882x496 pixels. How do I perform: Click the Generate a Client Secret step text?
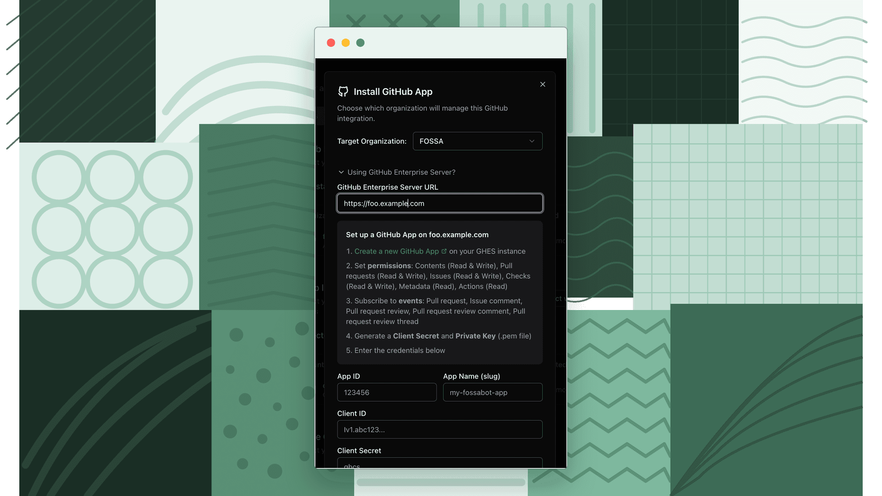pos(439,336)
